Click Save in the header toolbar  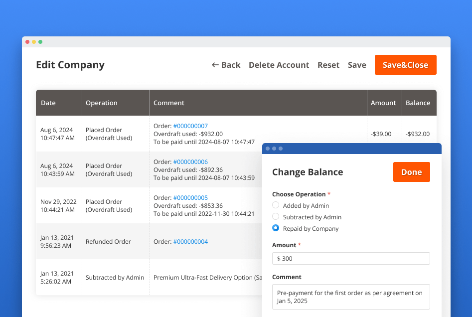tap(357, 65)
